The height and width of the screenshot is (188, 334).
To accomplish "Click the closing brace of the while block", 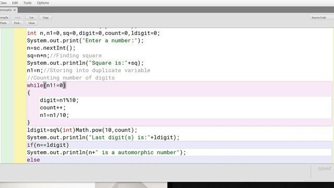I will pyautogui.click(x=29, y=123).
